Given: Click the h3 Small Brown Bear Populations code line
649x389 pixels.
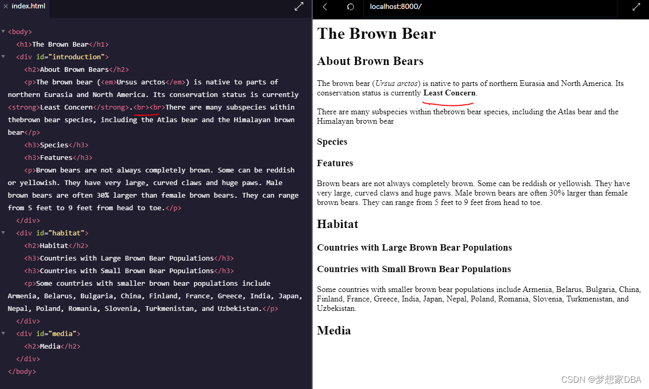Looking at the screenshot, I should pos(129,271).
